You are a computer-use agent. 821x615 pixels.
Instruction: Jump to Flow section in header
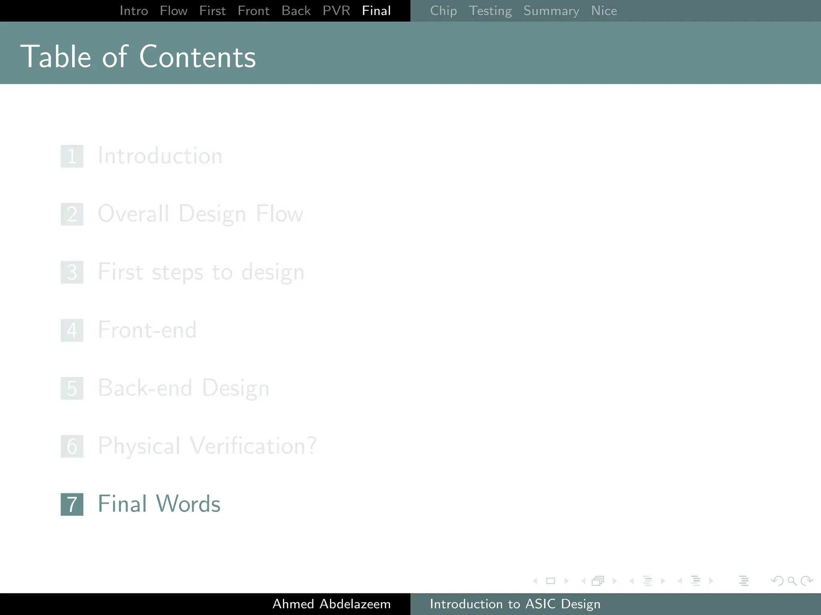pos(174,11)
